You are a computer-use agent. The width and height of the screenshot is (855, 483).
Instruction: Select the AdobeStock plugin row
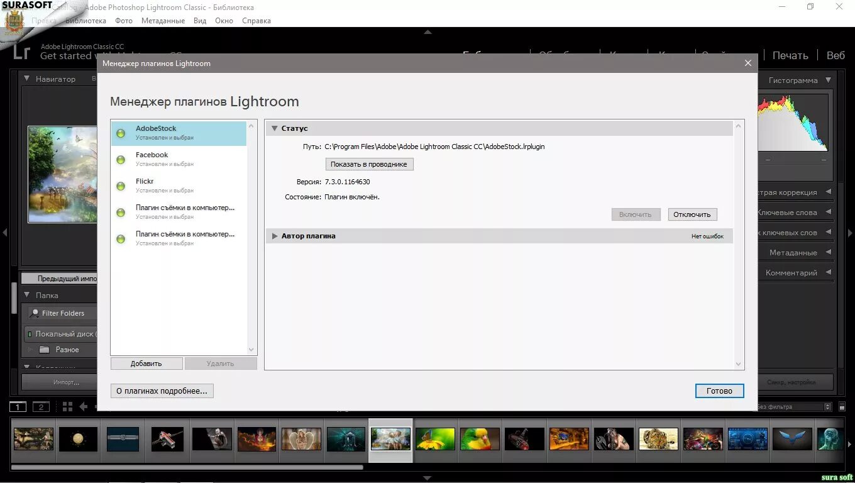pyautogui.click(x=179, y=133)
